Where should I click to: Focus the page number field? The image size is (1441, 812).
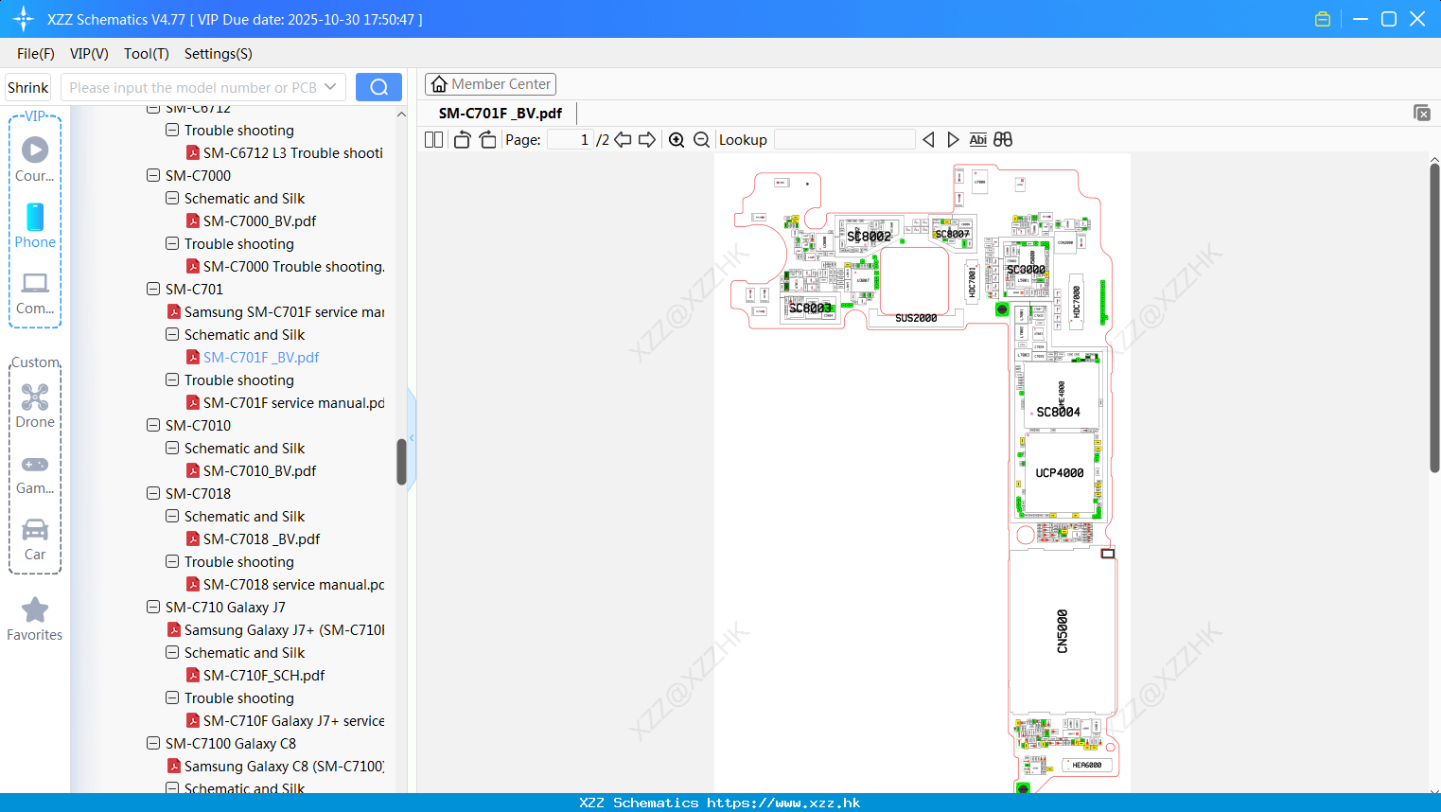pyautogui.click(x=571, y=140)
